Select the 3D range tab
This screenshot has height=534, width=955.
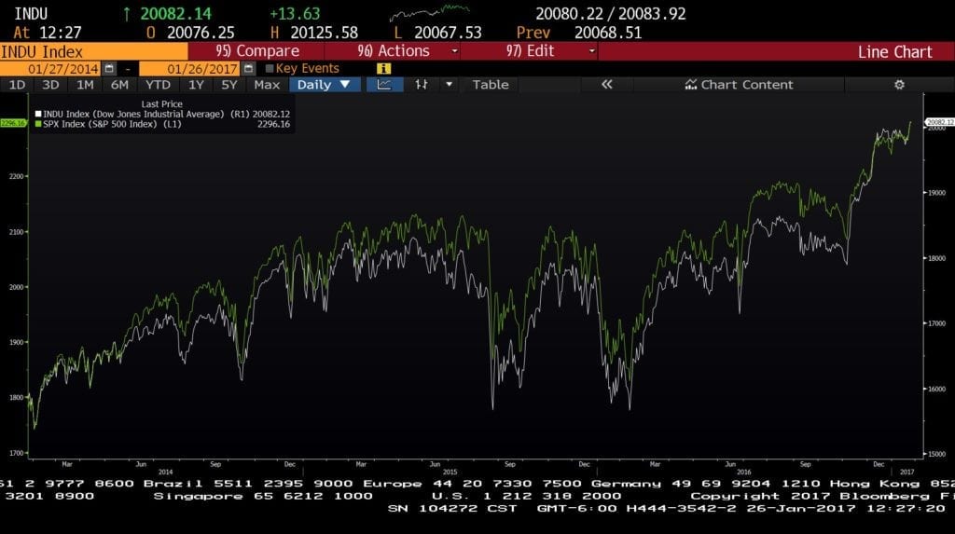(x=50, y=85)
